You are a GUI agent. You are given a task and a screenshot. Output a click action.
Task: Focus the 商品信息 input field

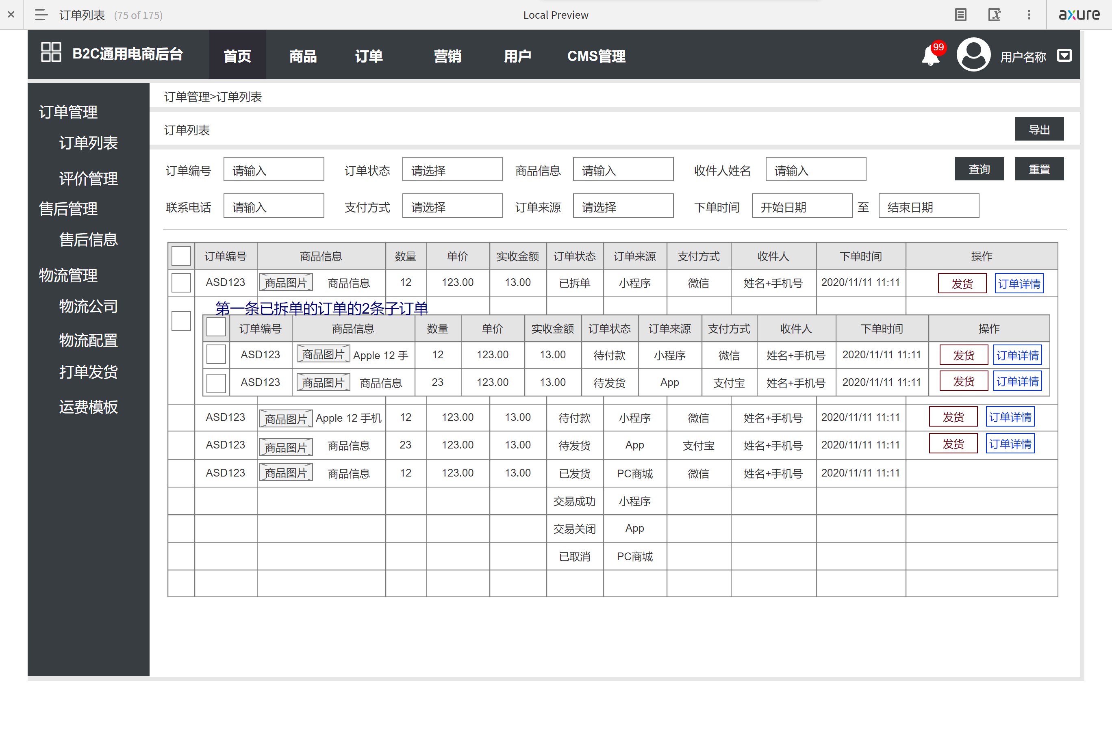click(x=623, y=169)
